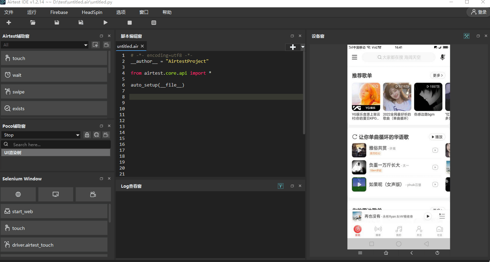Open the 伤感边路bgm playlist thumbnail
The height and width of the screenshot is (262, 490).
[428, 97]
